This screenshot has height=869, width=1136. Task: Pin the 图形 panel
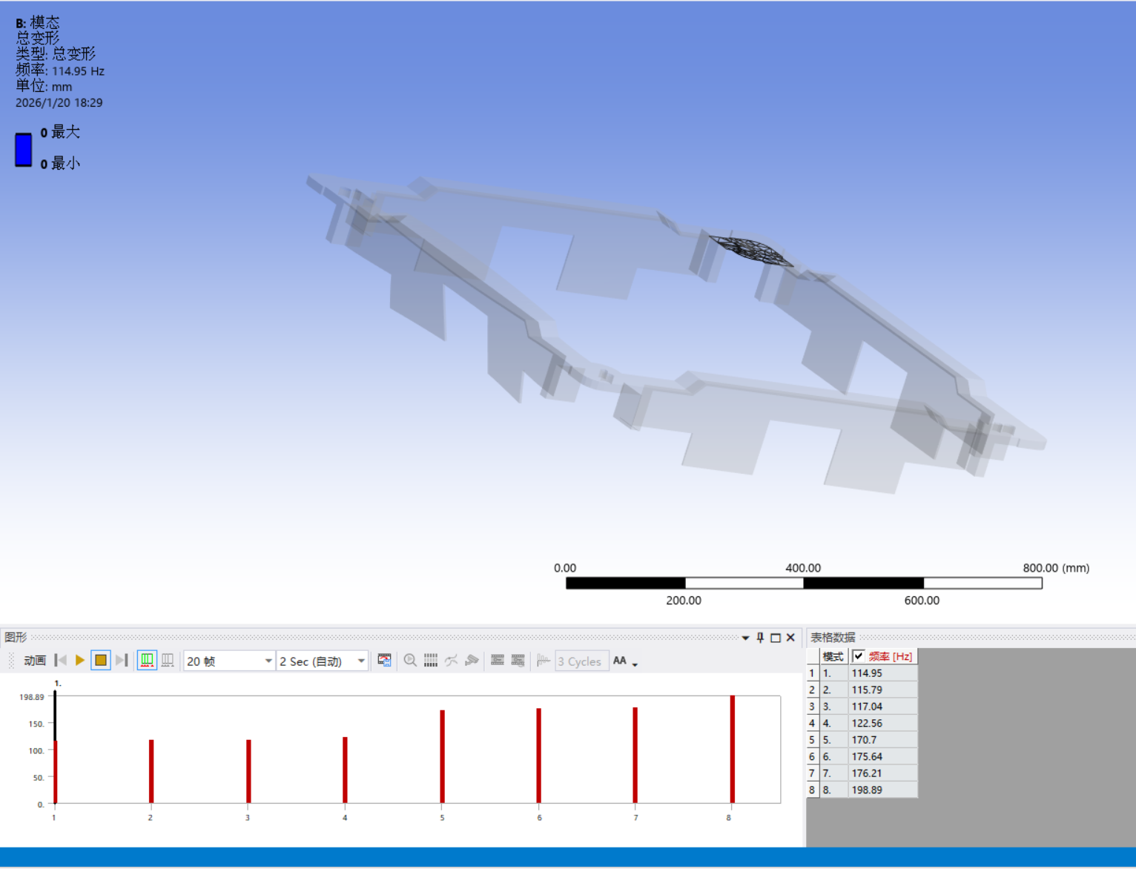(x=760, y=638)
